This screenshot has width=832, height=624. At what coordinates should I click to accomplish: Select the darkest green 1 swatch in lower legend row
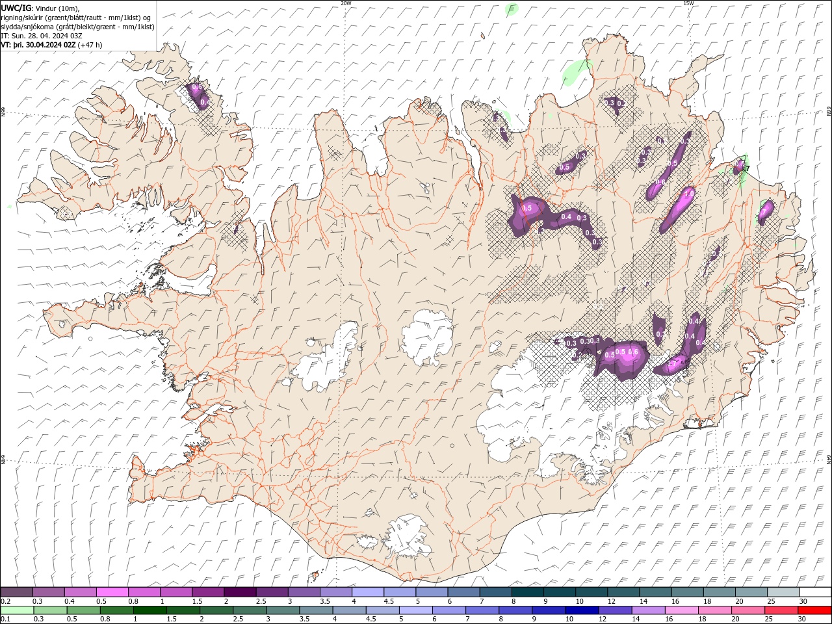(149, 610)
